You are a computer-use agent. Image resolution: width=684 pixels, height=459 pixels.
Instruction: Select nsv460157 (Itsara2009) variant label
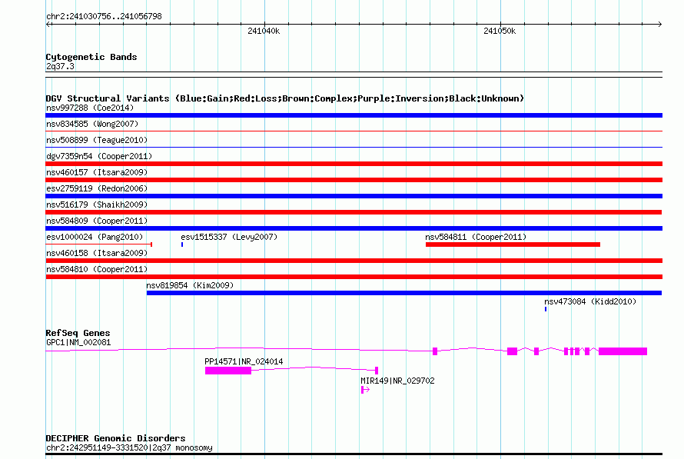(97, 172)
